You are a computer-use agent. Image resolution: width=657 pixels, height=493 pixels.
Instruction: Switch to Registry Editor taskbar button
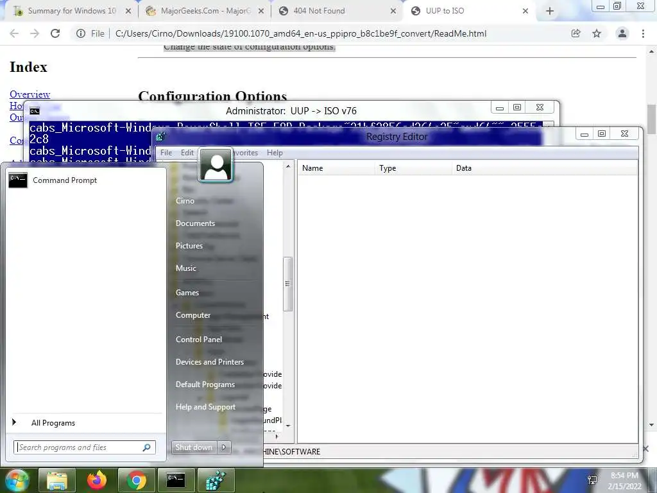tap(216, 480)
